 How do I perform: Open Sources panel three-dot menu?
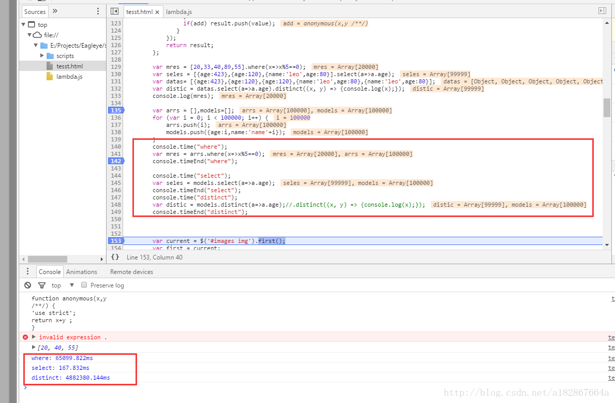click(x=98, y=11)
